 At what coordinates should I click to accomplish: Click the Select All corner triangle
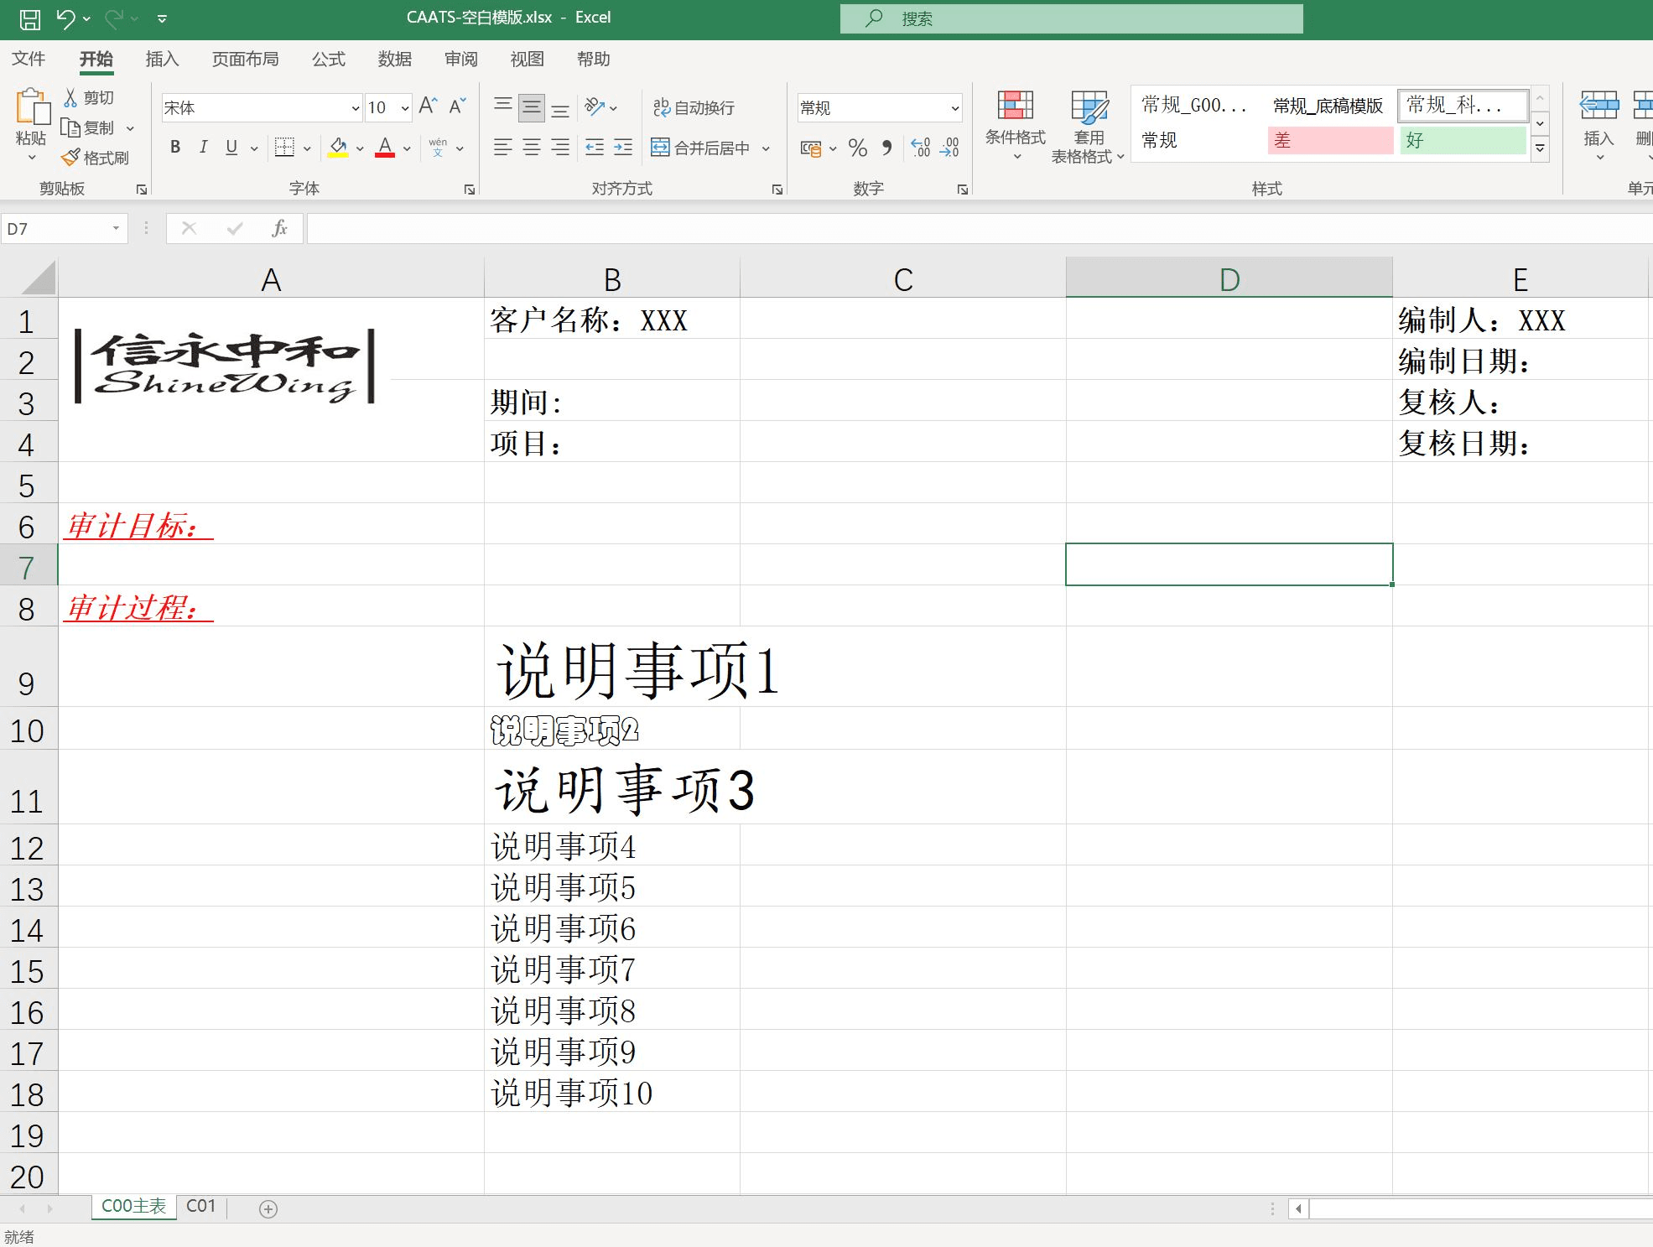click(x=39, y=278)
